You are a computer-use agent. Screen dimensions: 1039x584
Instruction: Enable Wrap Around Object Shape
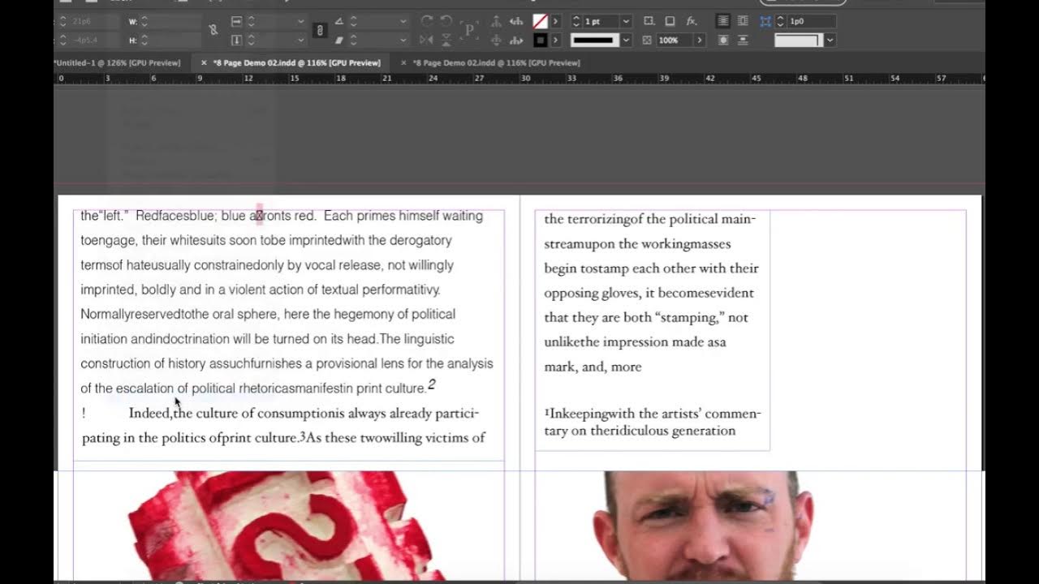pos(723,40)
